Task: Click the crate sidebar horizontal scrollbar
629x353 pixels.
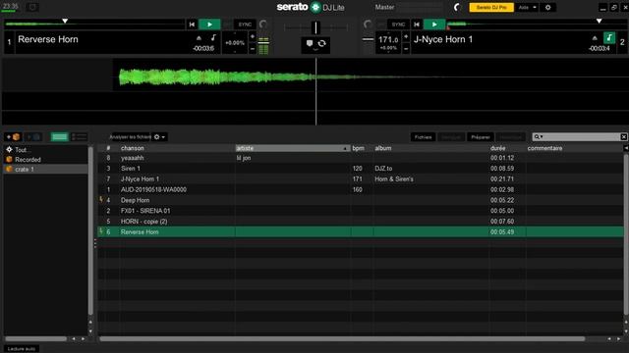Action: (35, 339)
